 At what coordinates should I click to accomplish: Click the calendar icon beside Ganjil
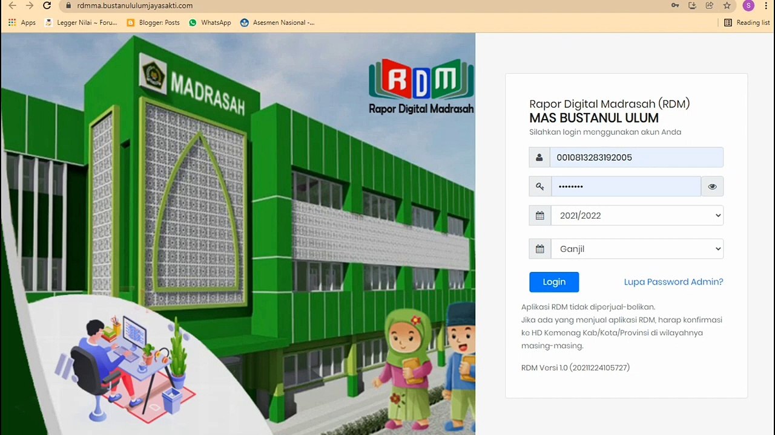[540, 248]
